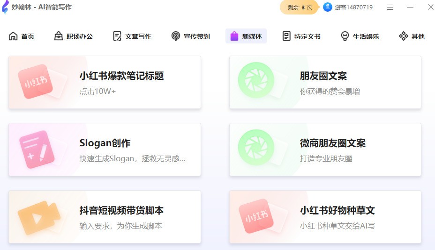Click the 剩余: 3 次 remaining-uses badge

click(299, 7)
